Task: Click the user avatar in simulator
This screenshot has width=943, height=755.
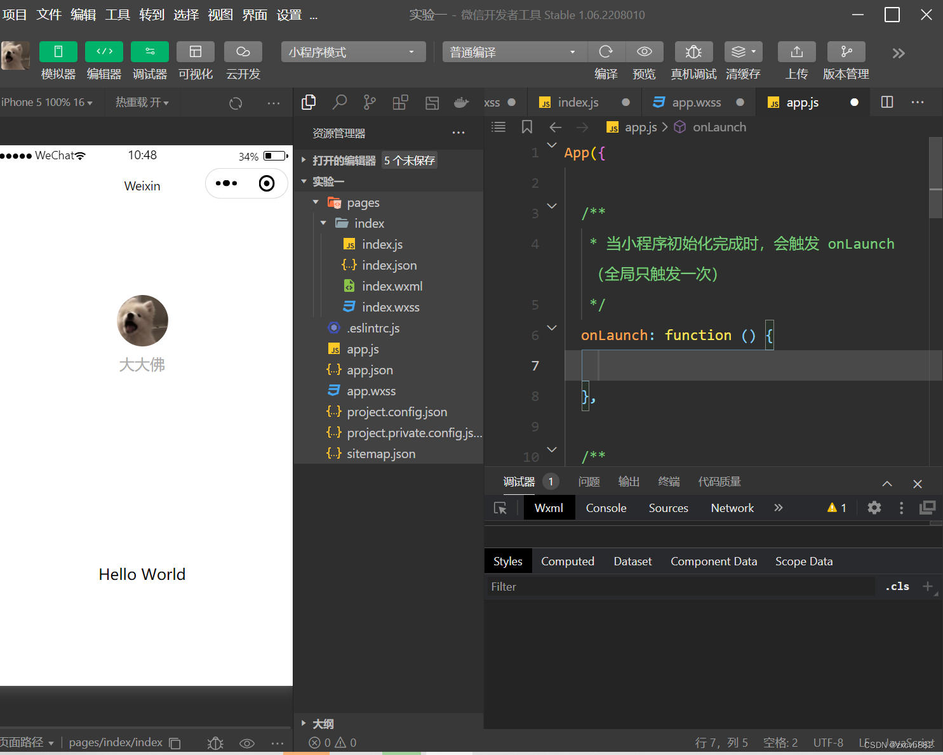Action: pyautogui.click(x=142, y=320)
